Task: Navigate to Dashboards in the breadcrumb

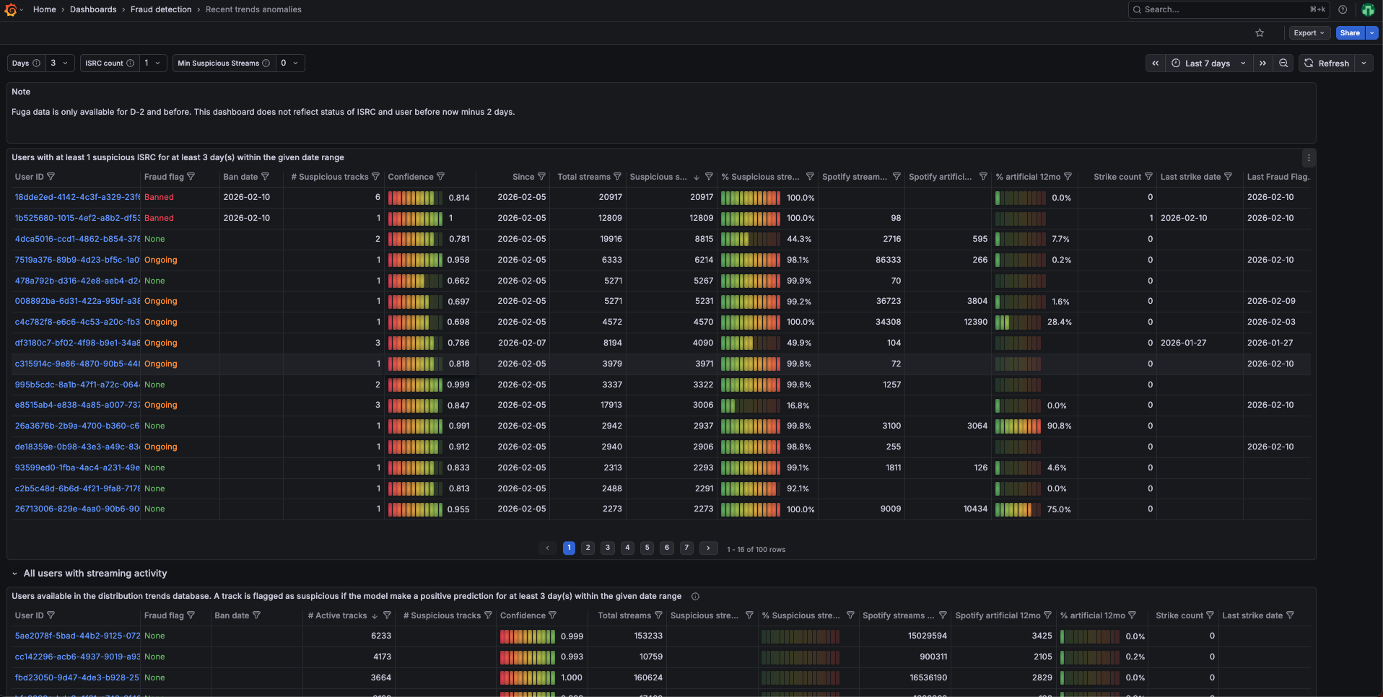Action: pyautogui.click(x=93, y=9)
